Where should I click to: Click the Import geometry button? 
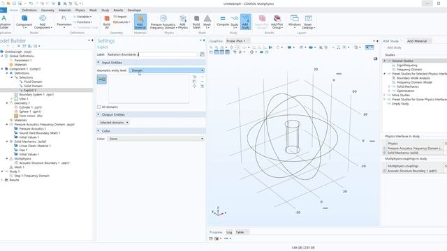pos(120,17)
